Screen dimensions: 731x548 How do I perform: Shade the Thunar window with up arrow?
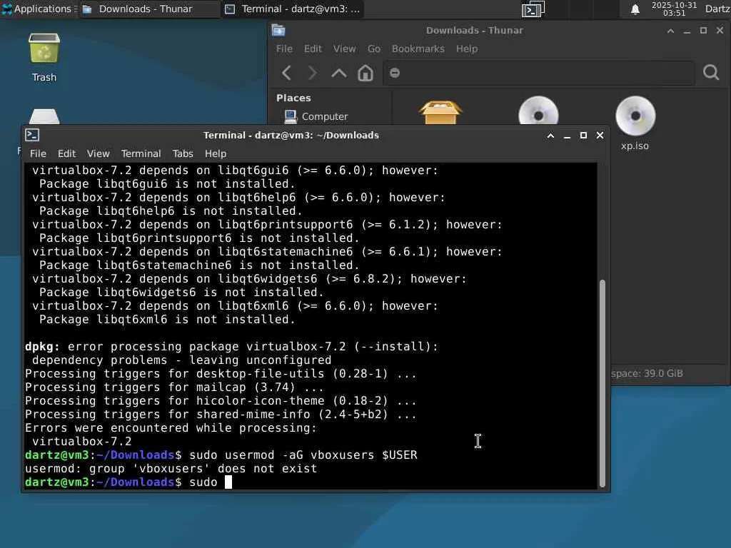tap(670, 31)
